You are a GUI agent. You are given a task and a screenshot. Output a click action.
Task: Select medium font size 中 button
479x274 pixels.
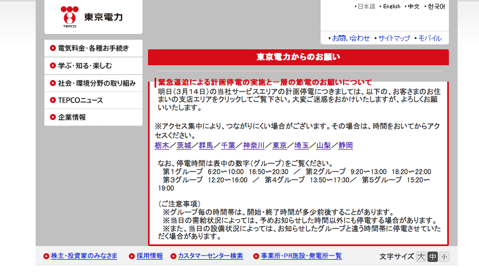[432, 256]
